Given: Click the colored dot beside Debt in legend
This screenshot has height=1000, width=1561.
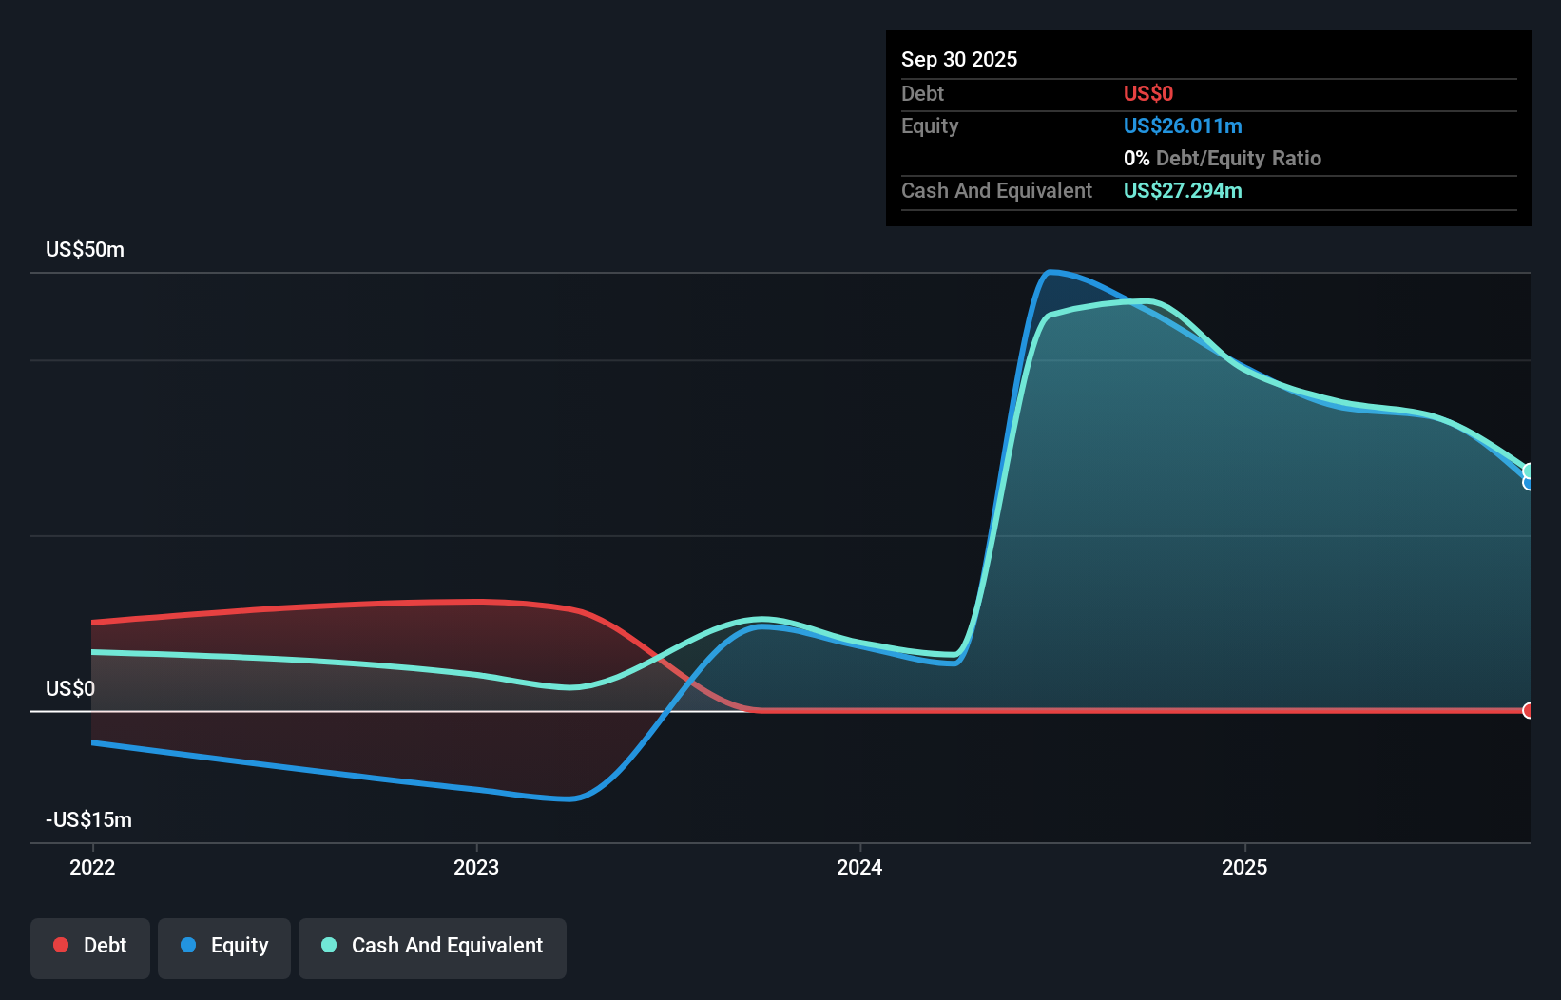Looking at the screenshot, I should [x=61, y=945].
